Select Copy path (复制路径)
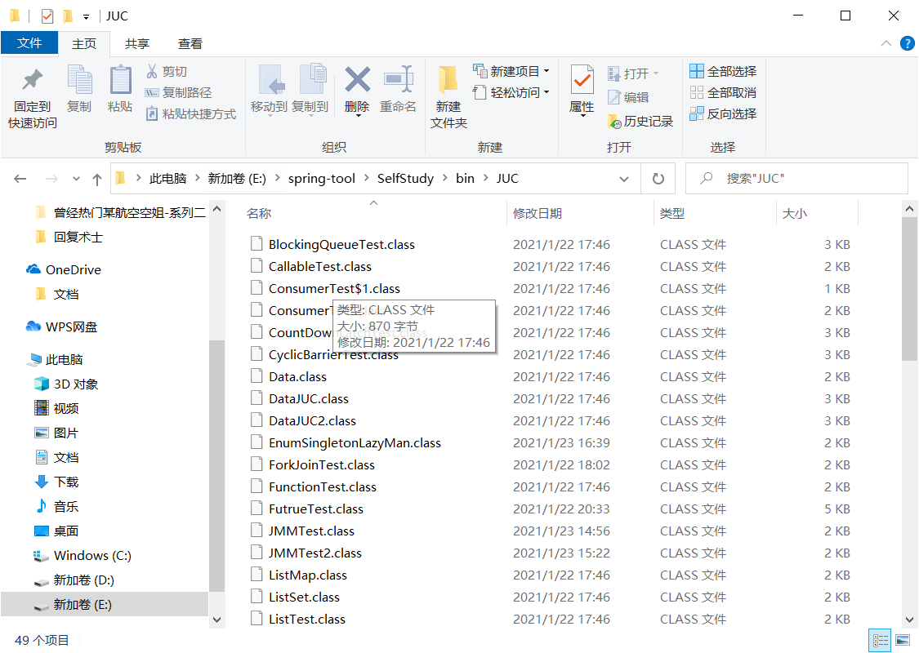Viewport: 919px width, 653px height. point(178,92)
